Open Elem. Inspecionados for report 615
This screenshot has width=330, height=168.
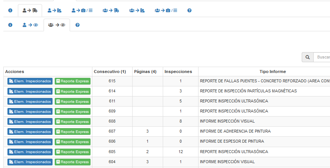[30, 81]
